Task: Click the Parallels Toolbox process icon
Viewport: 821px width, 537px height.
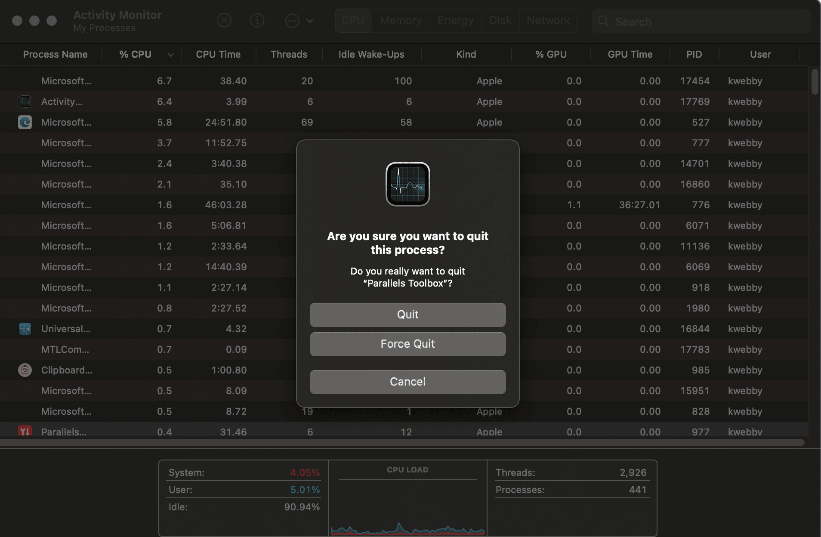Action: point(25,431)
